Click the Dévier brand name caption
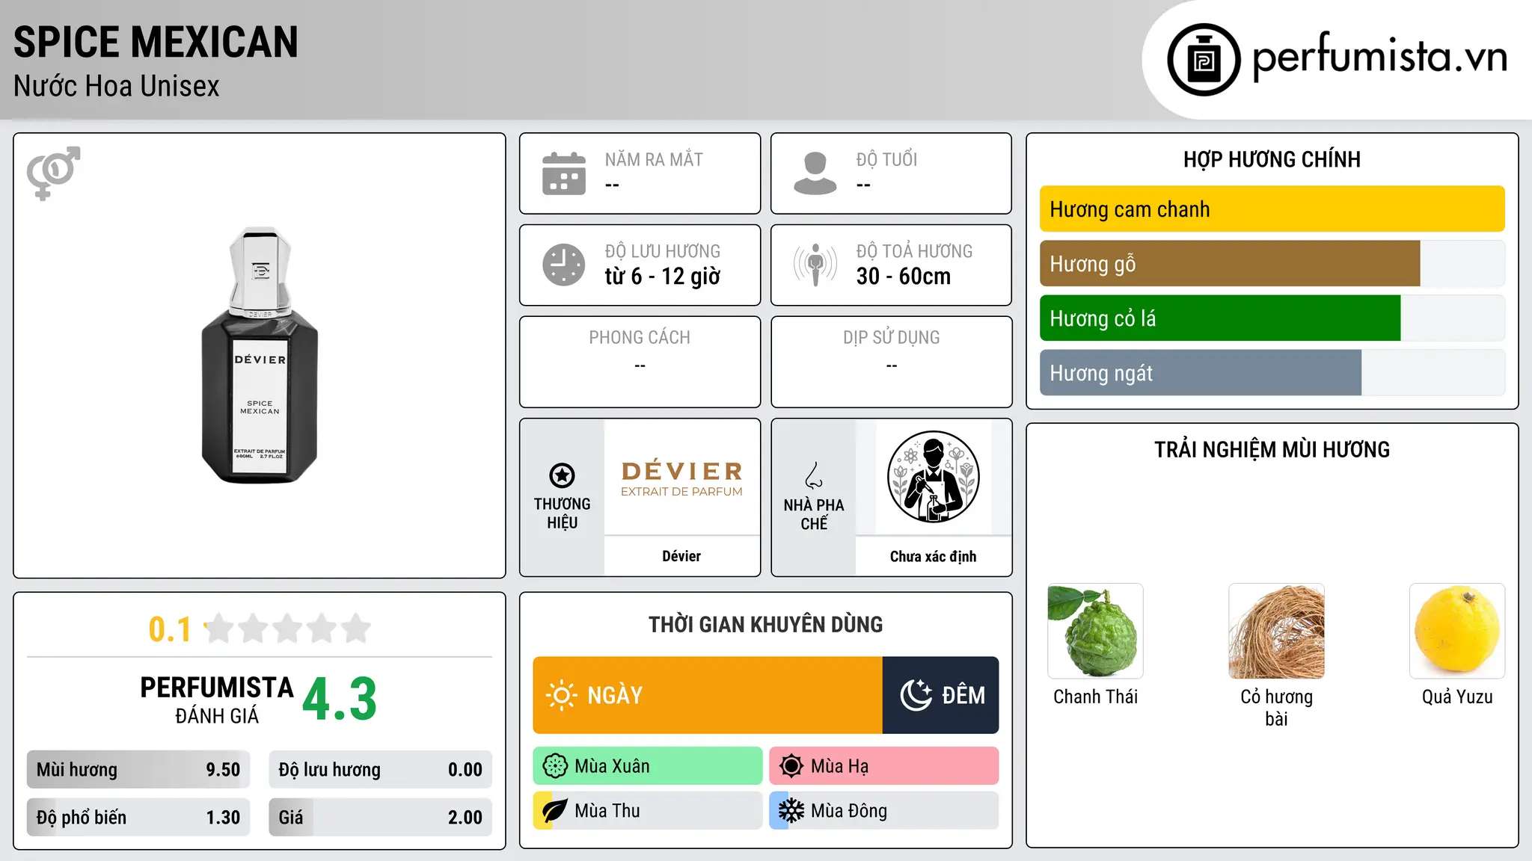Viewport: 1532px width, 861px height. [681, 556]
